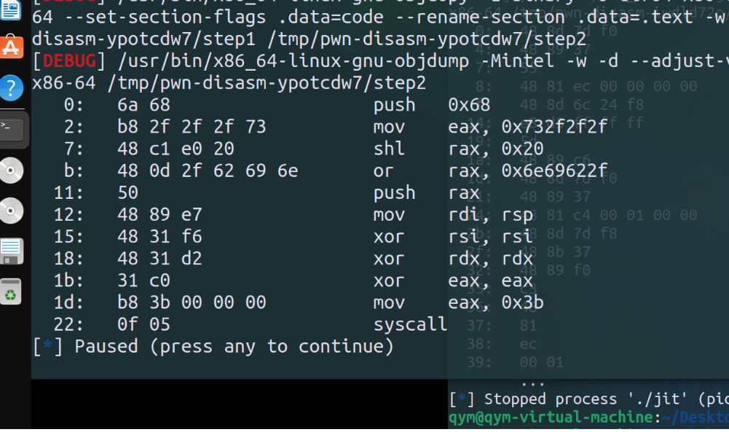Viewport: 729px width, 432px height.
Task: Open the Trash in the dock
Action: coord(11,291)
